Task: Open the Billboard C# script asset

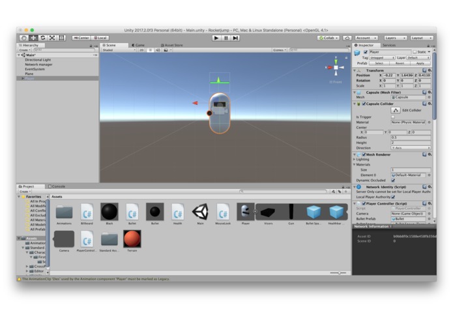Action: 87,214
